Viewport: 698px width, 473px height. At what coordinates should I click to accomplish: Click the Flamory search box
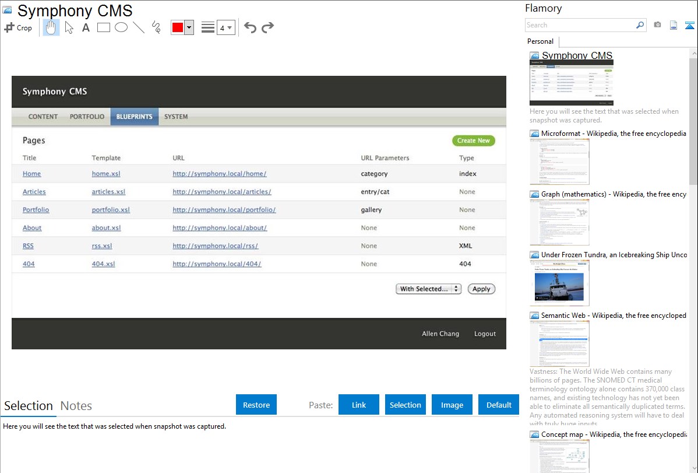(x=580, y=25)
